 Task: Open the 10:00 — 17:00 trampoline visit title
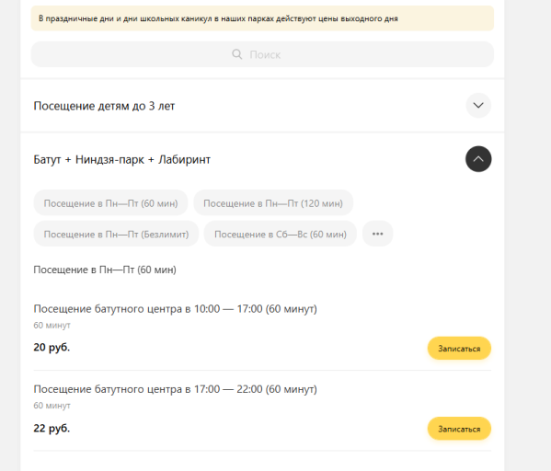point(175,308)
